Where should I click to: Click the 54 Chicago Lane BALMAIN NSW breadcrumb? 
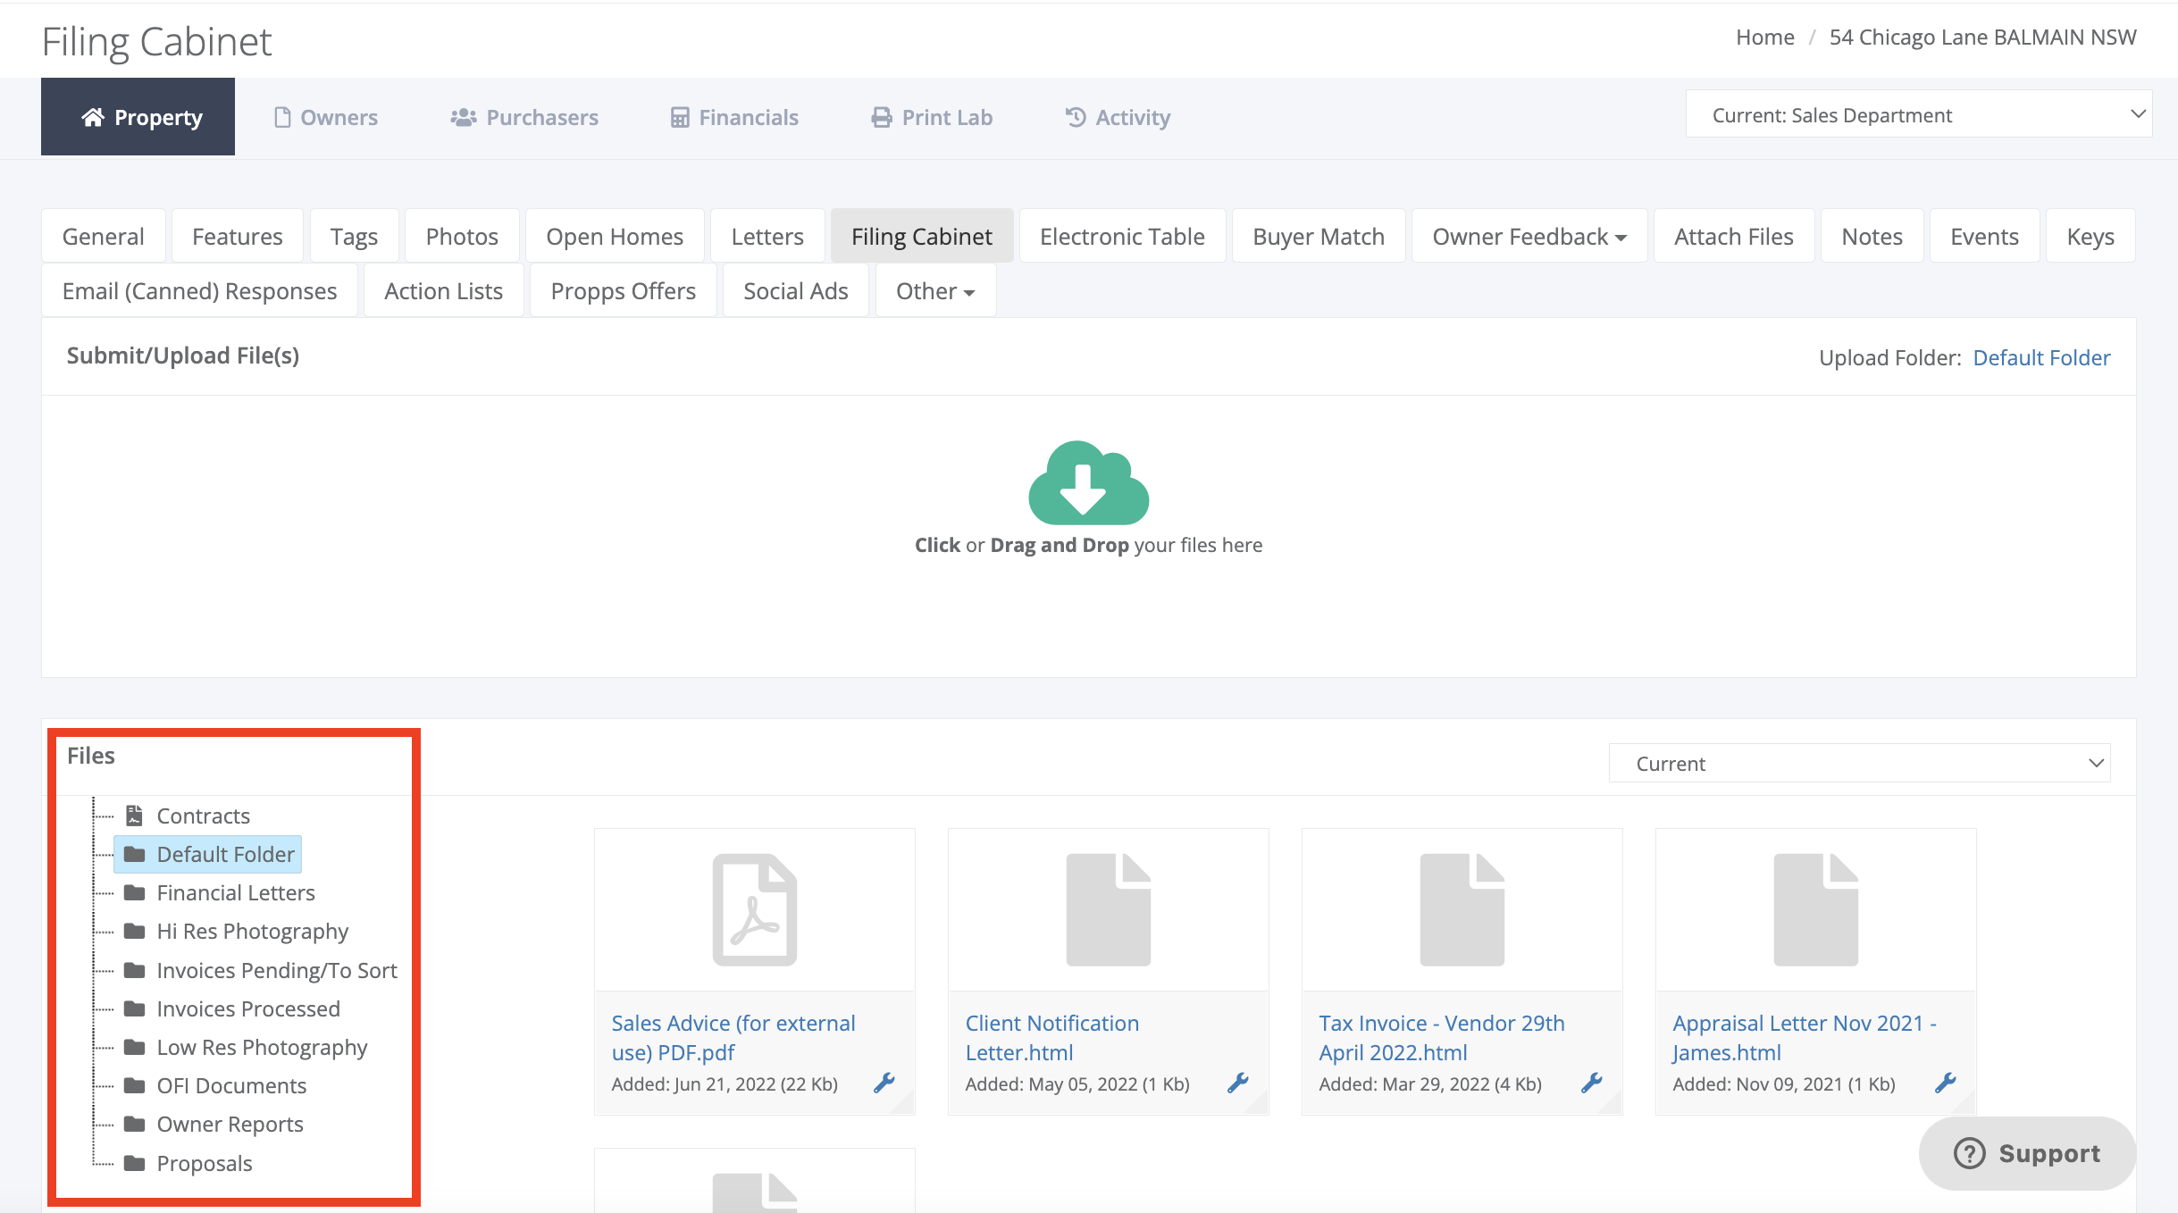click(x=1982, y=37)
